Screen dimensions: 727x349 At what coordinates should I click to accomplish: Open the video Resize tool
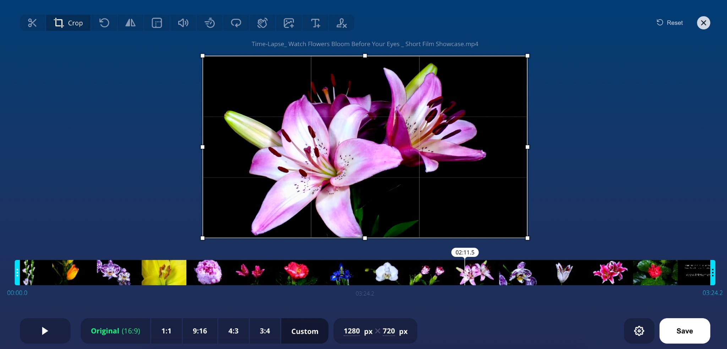[x=156, y=23]
